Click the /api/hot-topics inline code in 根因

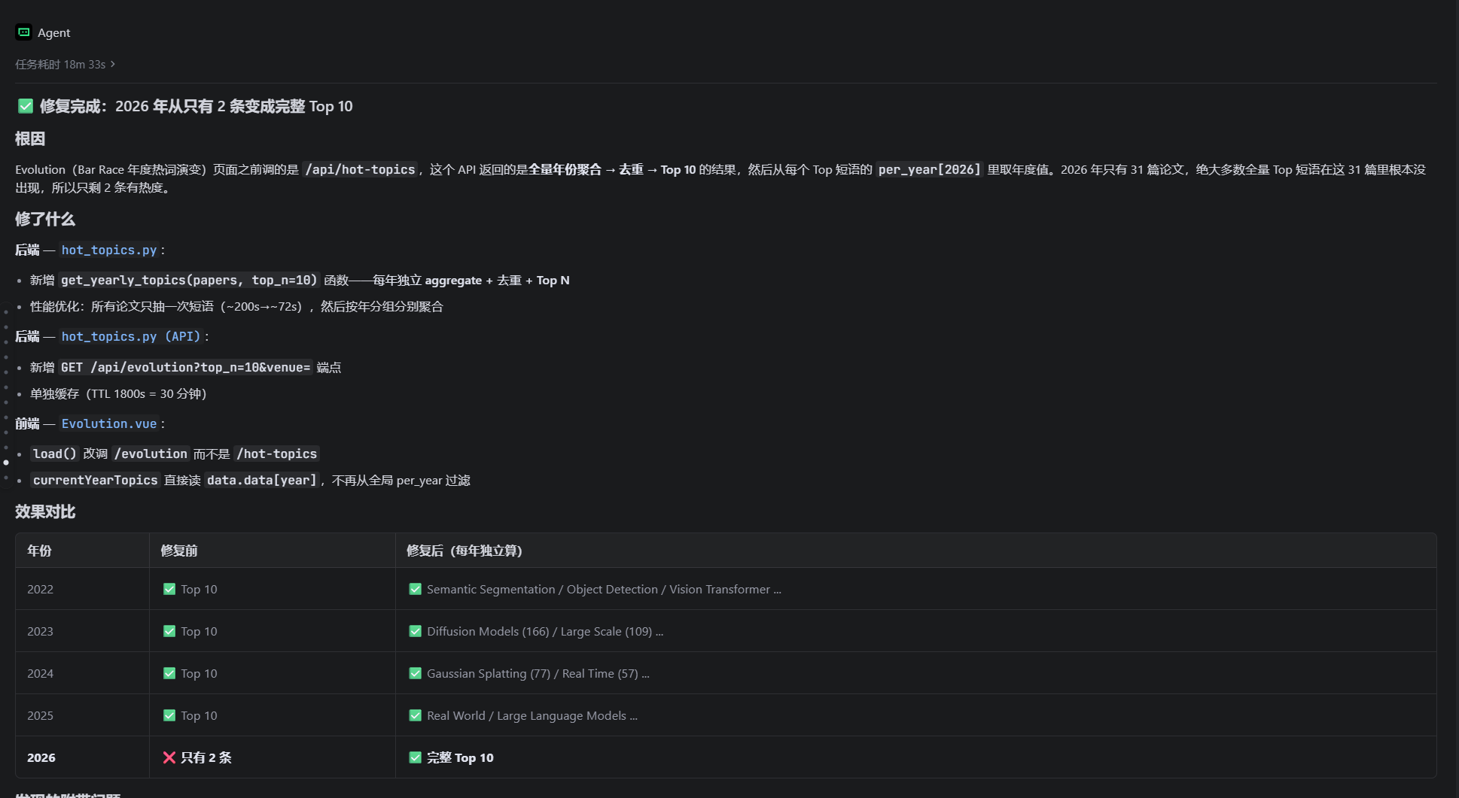(x=360, y=169)
